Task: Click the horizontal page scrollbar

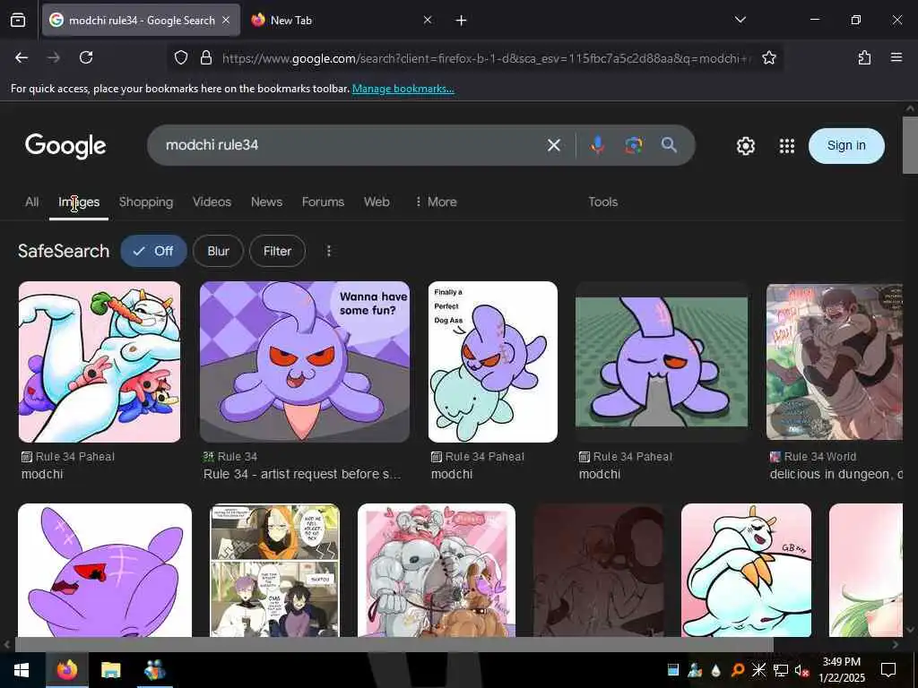Action: coord(394,645)
